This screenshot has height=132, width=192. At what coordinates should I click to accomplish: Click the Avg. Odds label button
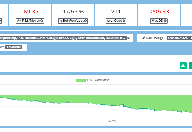tap(116, 21)
